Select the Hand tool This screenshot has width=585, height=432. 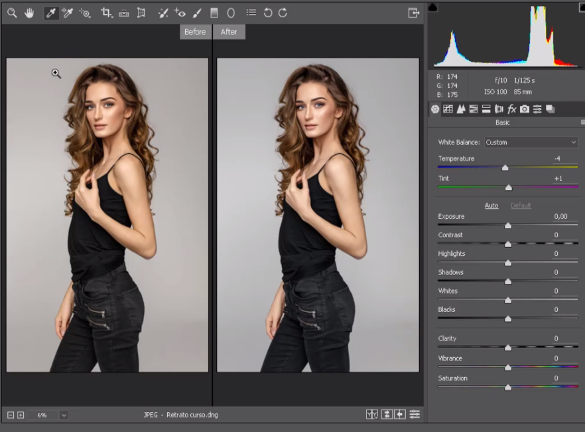click(29, 13)
